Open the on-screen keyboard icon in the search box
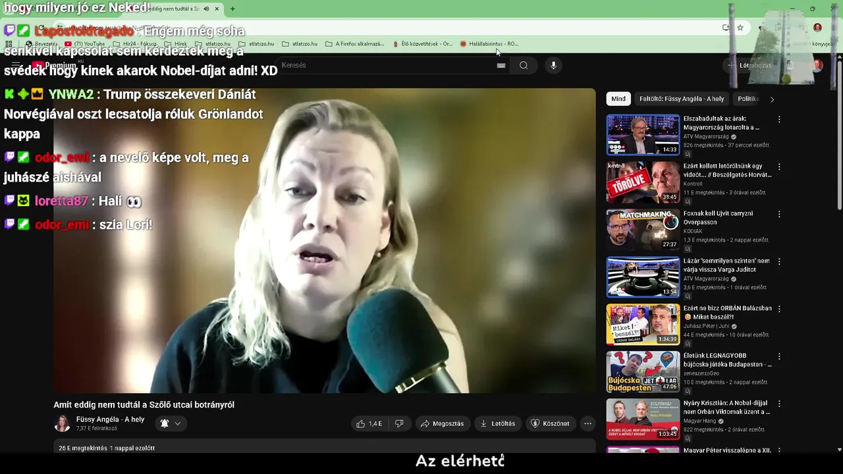The width and height of the screenshot is (843, 474). click(501, 65)
